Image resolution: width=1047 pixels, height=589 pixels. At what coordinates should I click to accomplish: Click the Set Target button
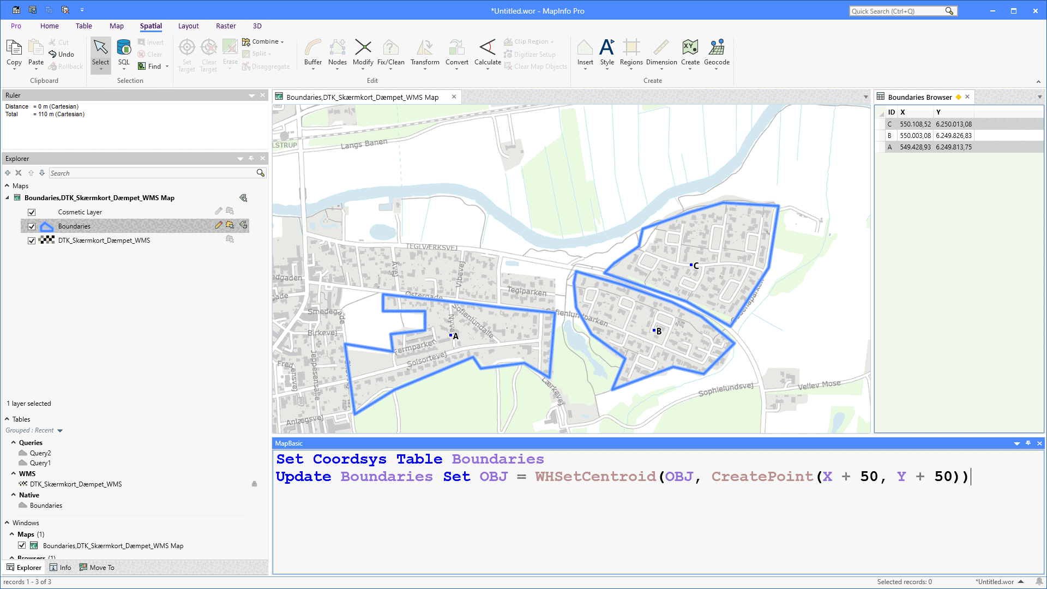186,54
